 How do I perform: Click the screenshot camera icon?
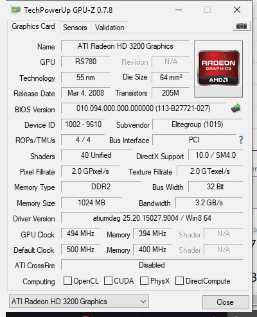pyautogui.click(x=242, y=26)
